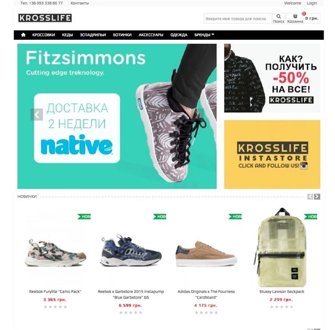This screenshot has width=335, height=330.
Task: Open the Контакты link
Action: (80, 3)
